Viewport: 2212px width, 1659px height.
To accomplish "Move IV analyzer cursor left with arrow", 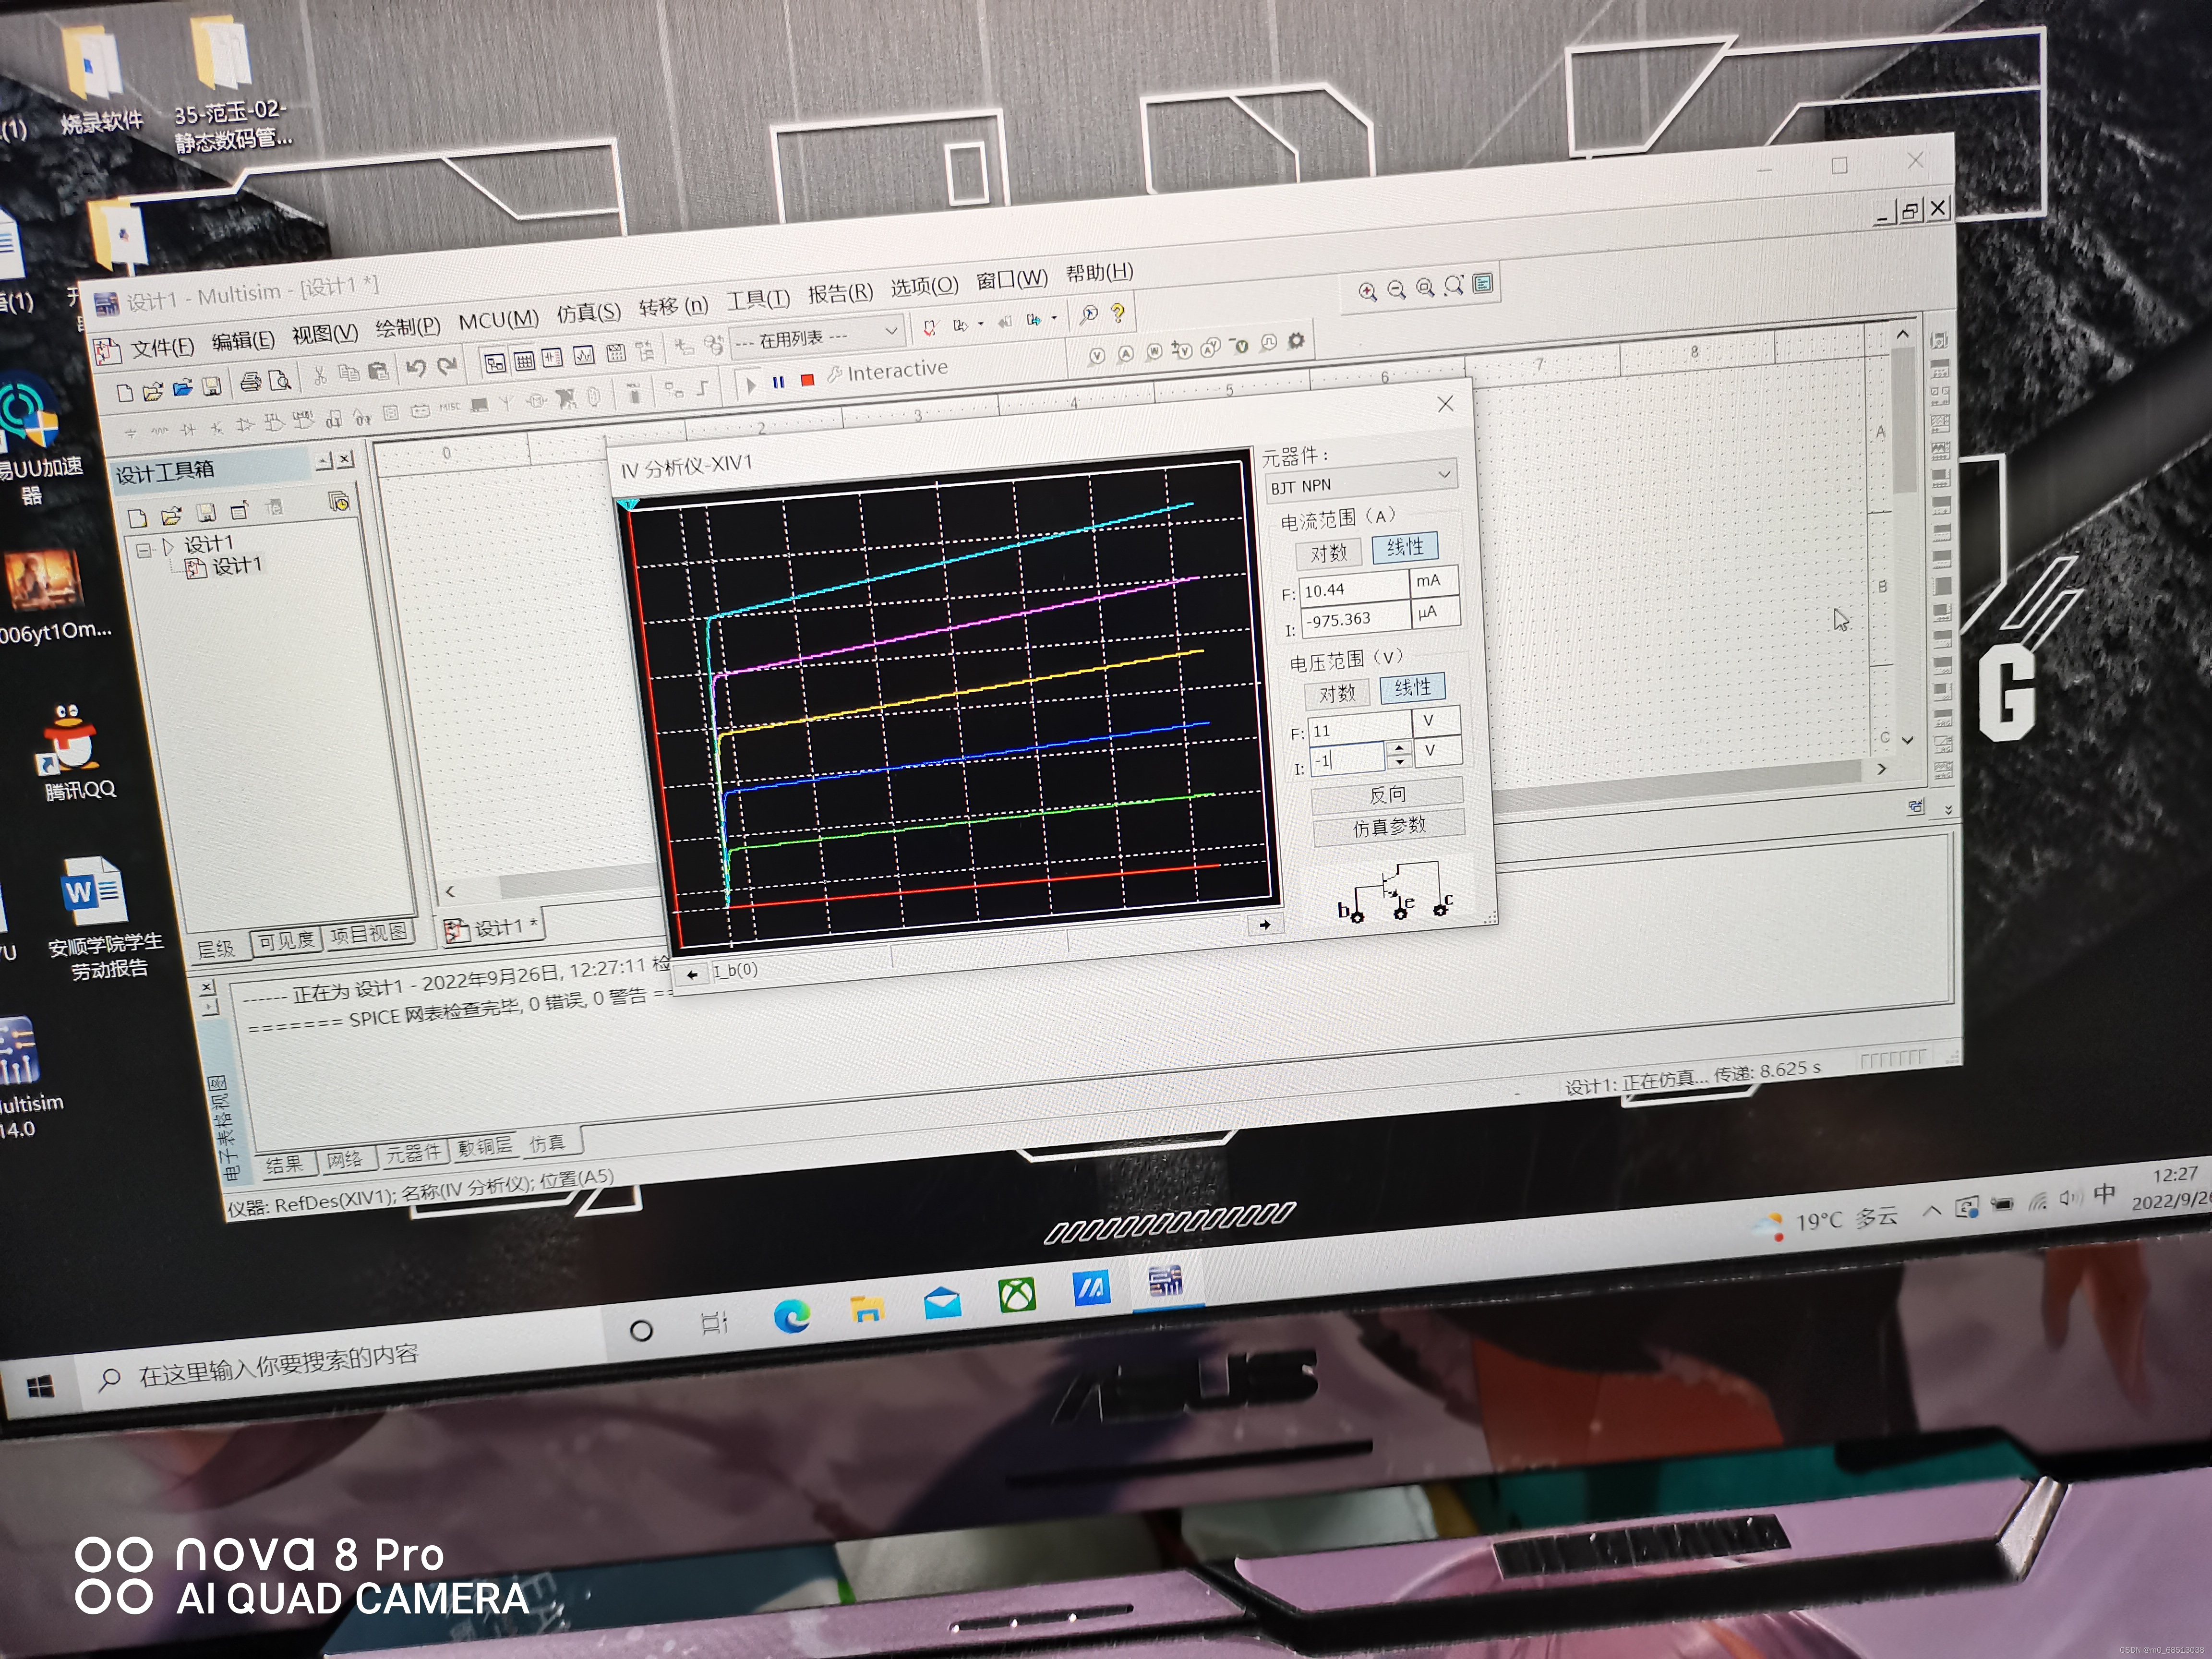I will point(692,974).
